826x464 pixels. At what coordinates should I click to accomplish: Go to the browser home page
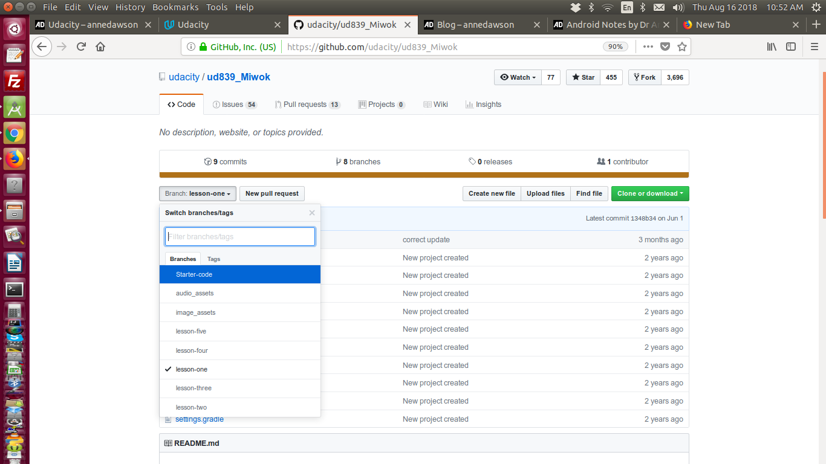point(100,47)
